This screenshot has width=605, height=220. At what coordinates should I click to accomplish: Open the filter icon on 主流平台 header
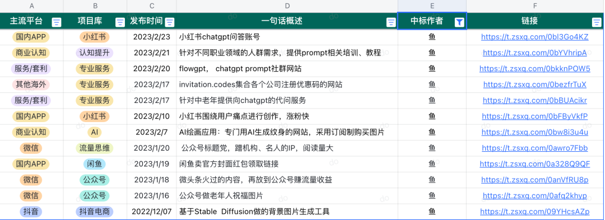[57, 22]
